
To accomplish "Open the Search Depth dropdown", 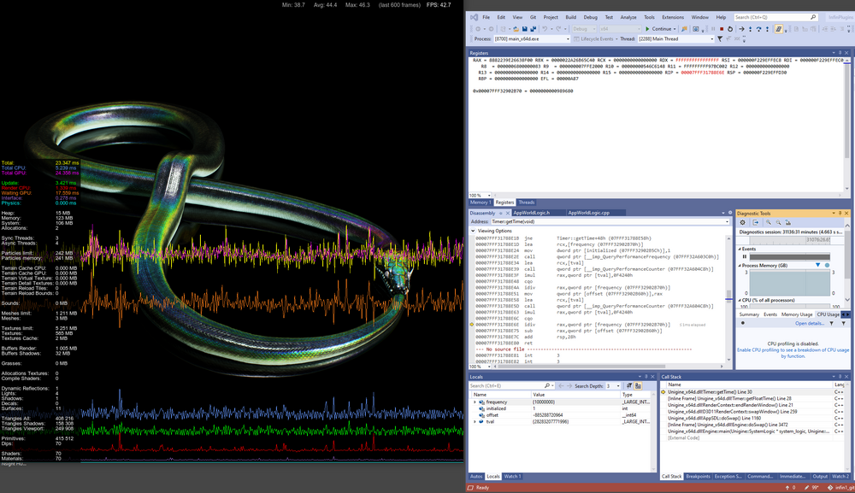I will [x=611, y=386].
